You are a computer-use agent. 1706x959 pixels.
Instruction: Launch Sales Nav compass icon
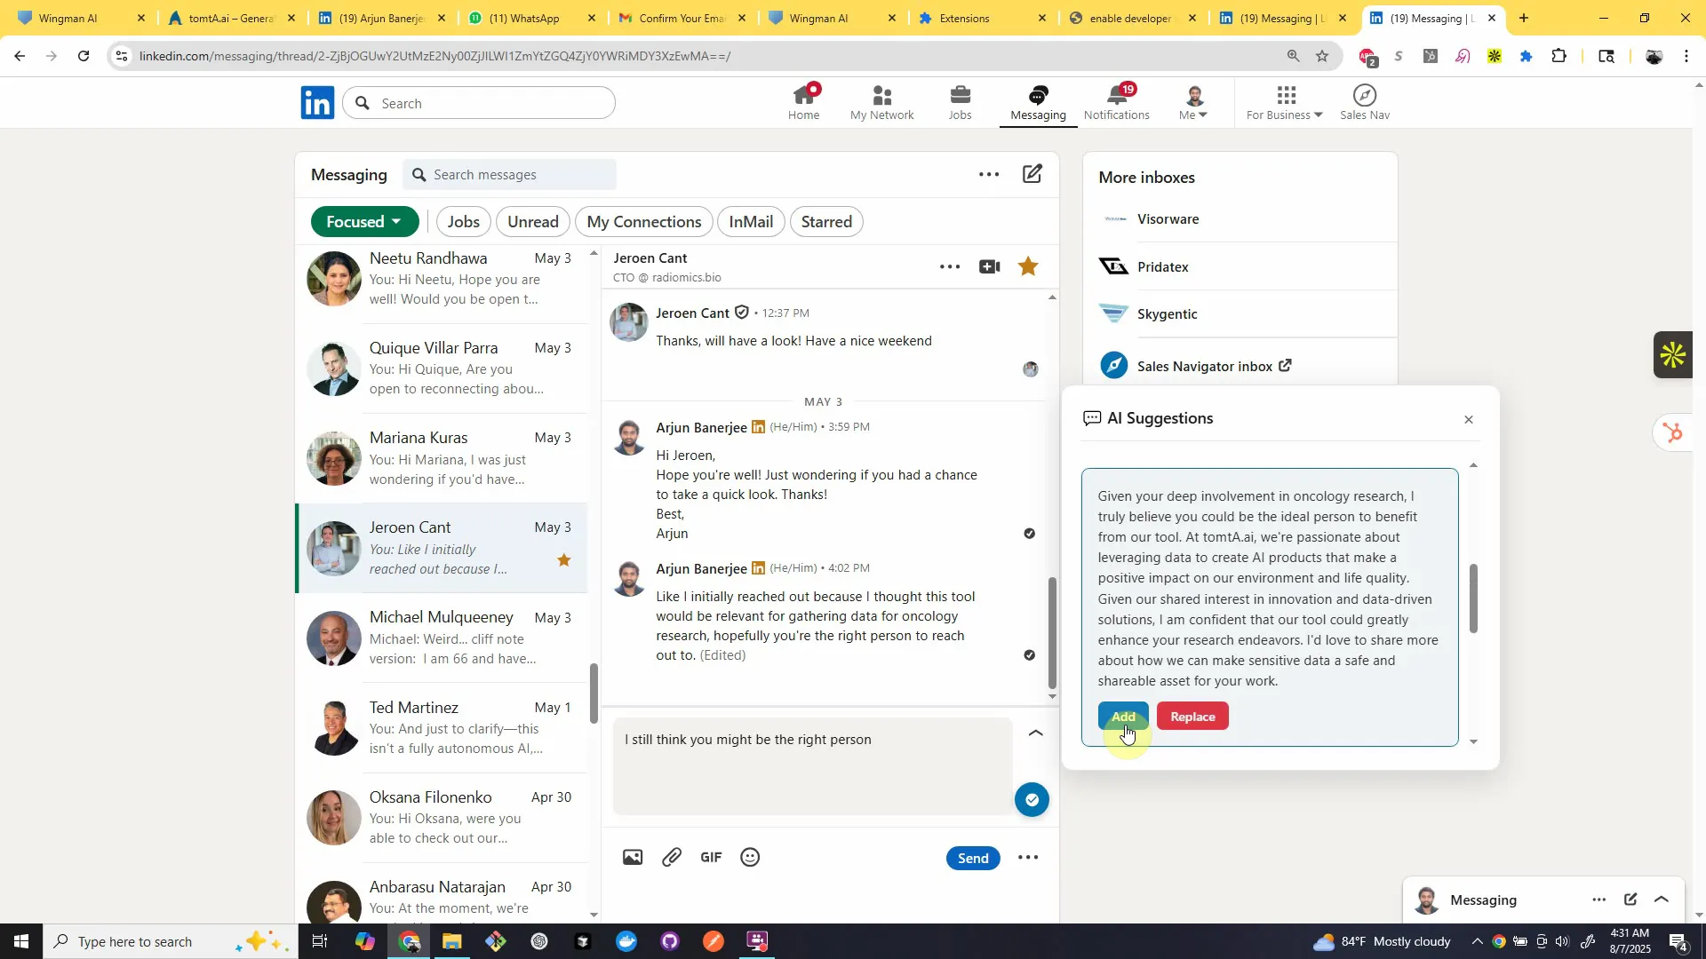(x=1365, y=103)
